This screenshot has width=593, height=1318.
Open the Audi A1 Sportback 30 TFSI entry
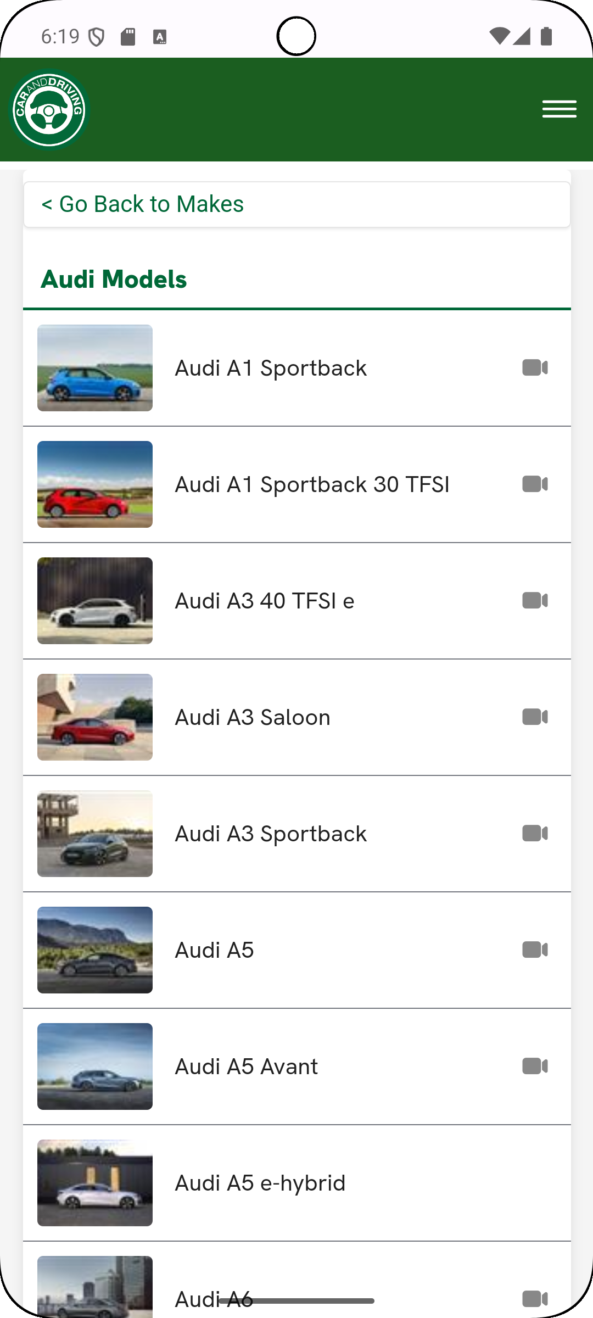click(x=312, y=484)
